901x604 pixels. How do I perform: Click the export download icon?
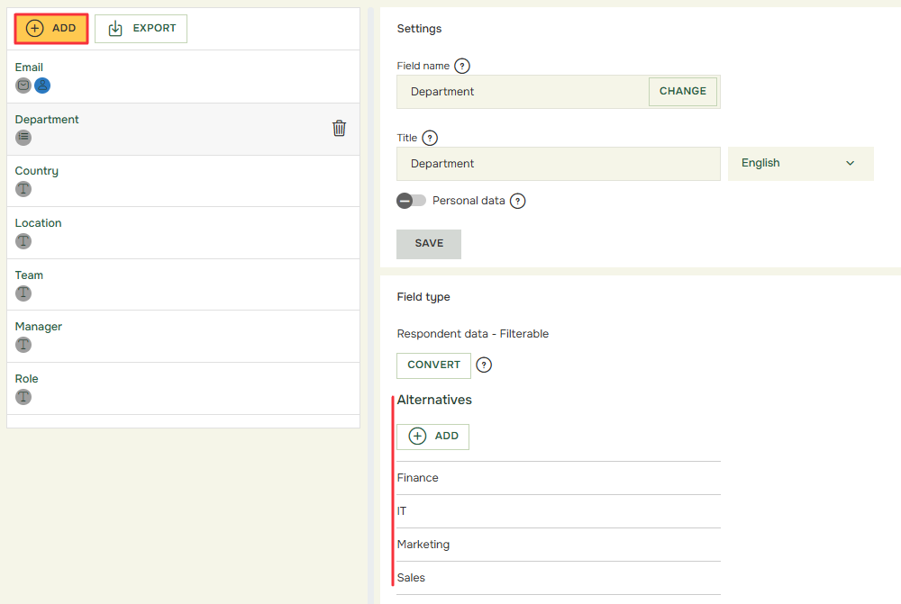tap(115, 28)
